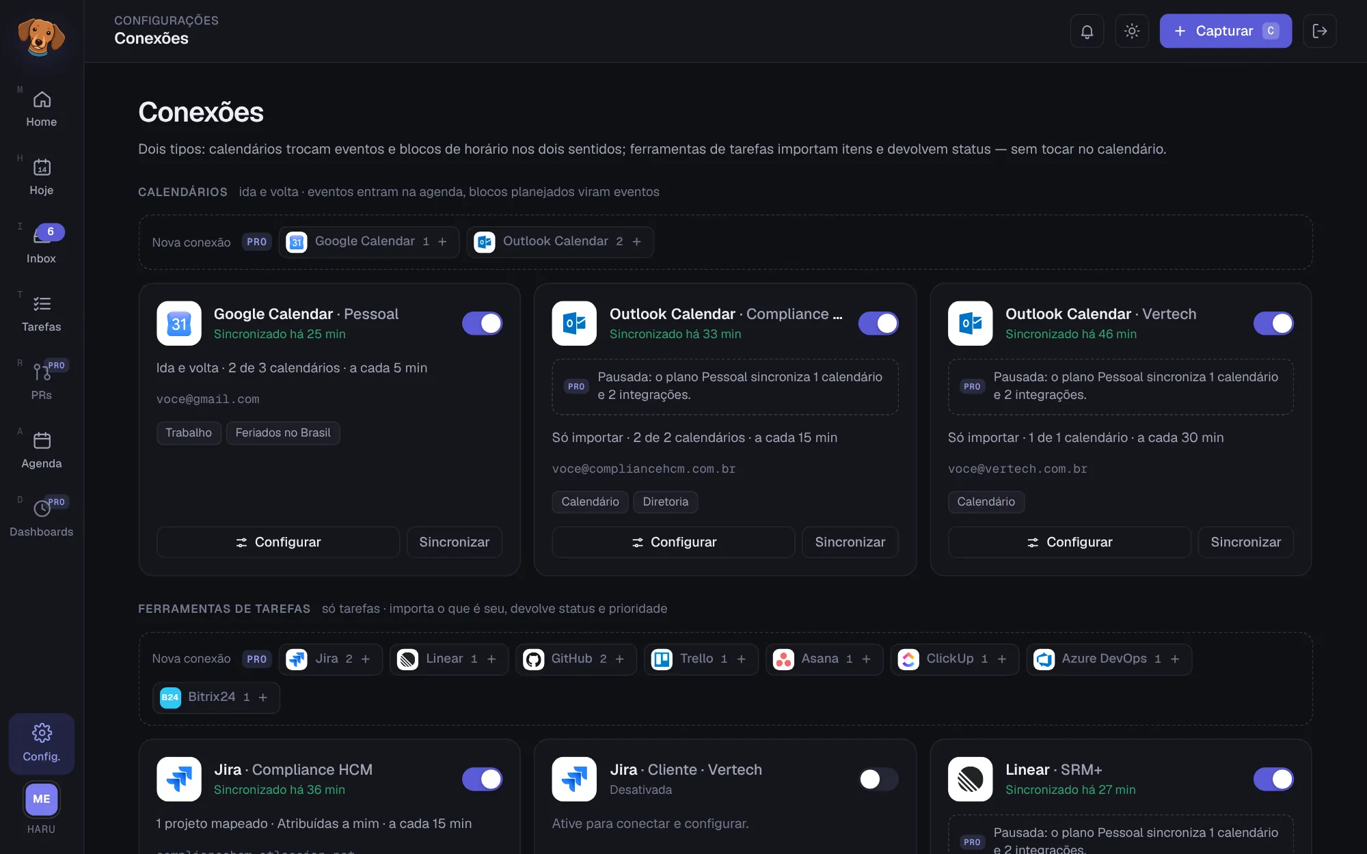Open PRs section in sidebar

coord(42,383)
